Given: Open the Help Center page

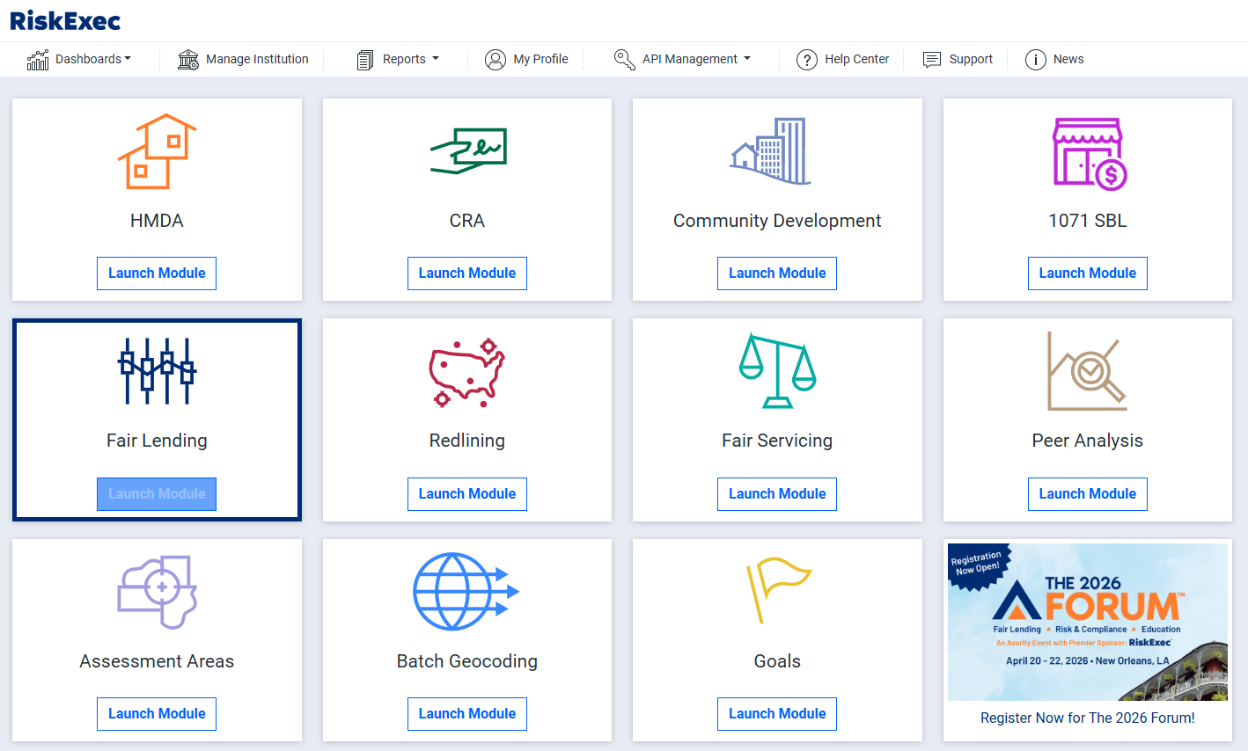Looking at the screenshot, I should [x=843, y=59].
